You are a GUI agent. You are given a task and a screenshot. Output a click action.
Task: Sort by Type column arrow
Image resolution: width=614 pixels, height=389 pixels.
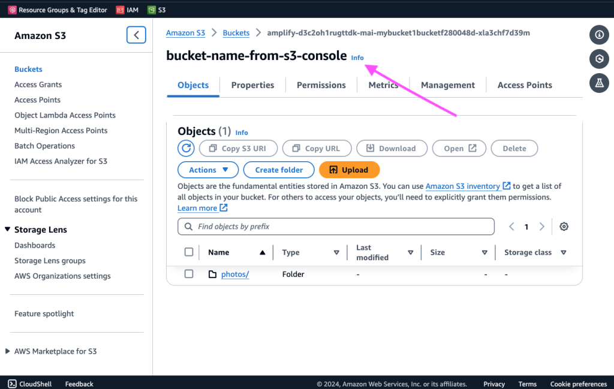click(x=336, y=253)
